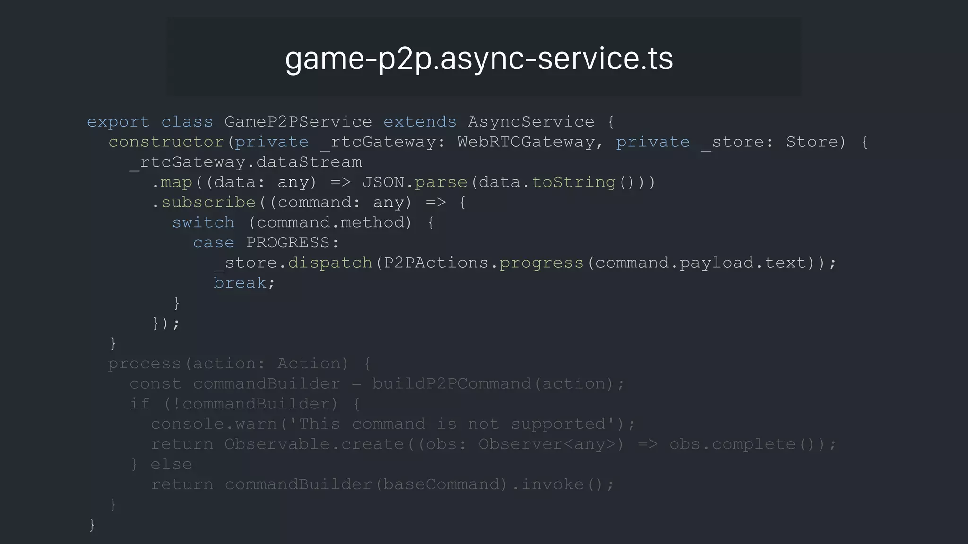The width and height of the screenshot is (968, 544).
Task: Click the 'export' keyword
Action: pyautogui.click(x=118, y=122)
